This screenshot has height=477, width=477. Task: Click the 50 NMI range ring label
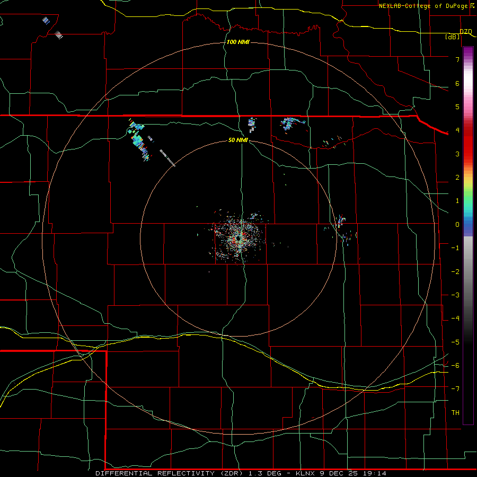pyautogui.click(x=238, y=140)
